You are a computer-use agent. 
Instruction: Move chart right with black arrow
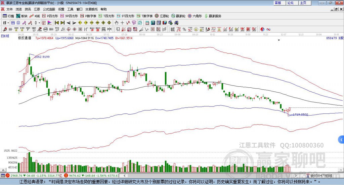[x=74, y=23]
